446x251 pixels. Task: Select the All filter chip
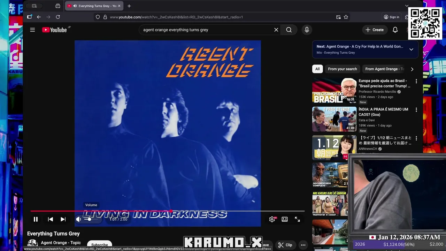click(317, 69)
